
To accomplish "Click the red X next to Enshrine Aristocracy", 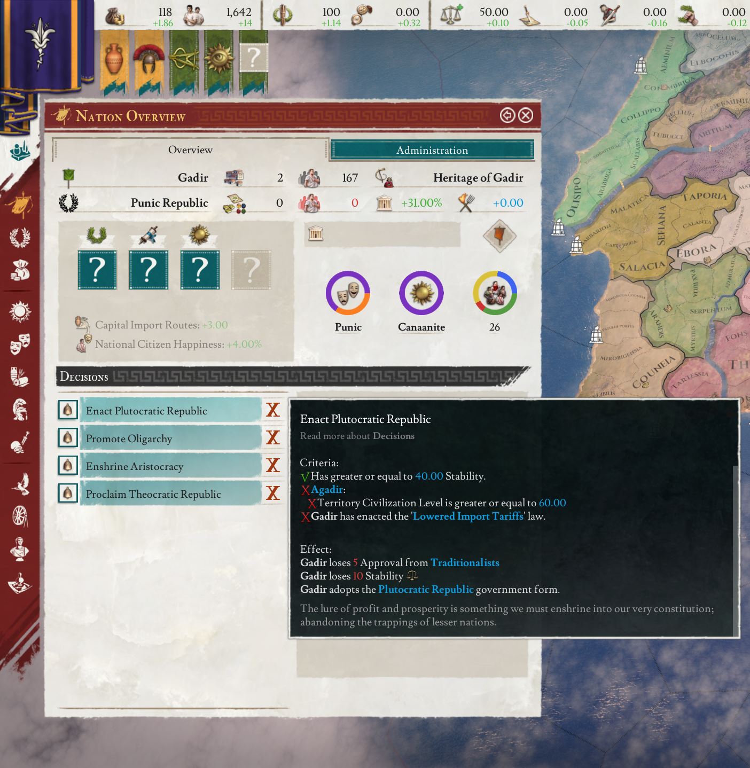I will [273, 466].
